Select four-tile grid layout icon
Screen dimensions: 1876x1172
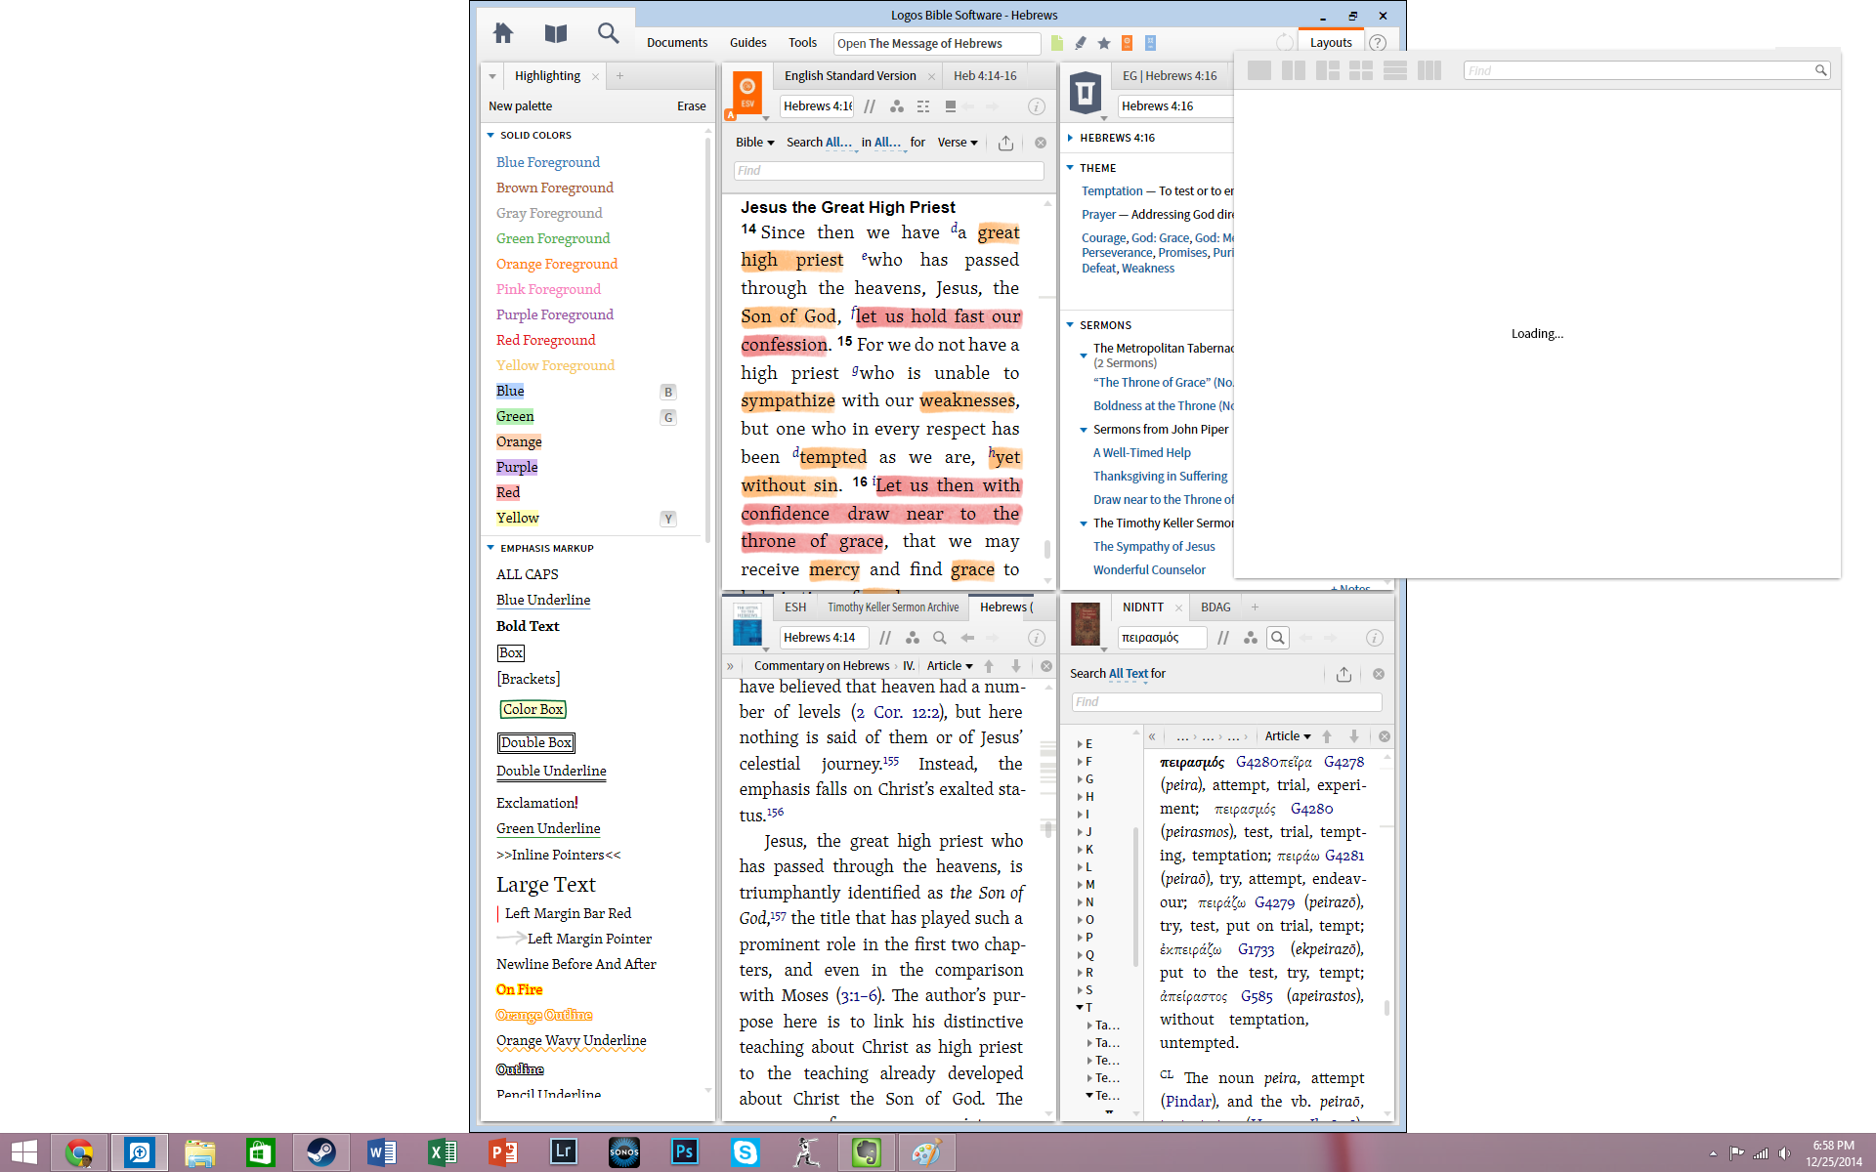(x=1361, y=70)
